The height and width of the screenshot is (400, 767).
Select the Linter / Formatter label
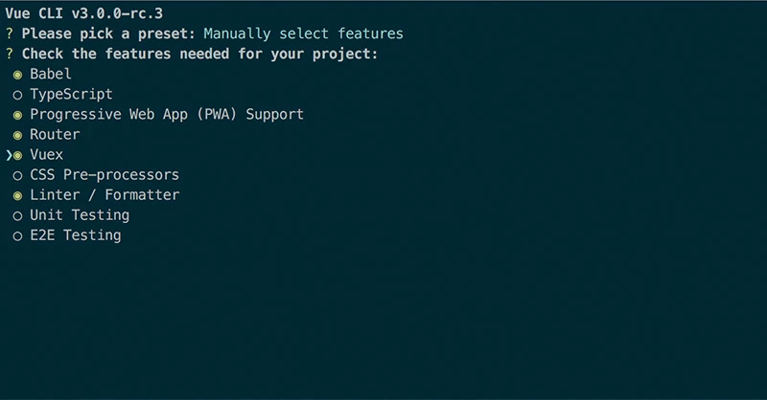click(105, 194)
